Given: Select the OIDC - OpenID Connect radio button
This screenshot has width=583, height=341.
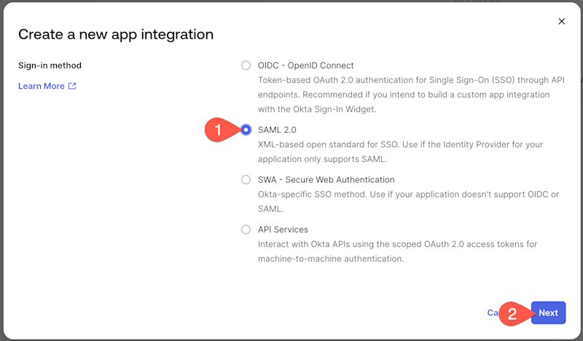Looking at the screenshot, I should pyautogui.click(x=246, y=66).
